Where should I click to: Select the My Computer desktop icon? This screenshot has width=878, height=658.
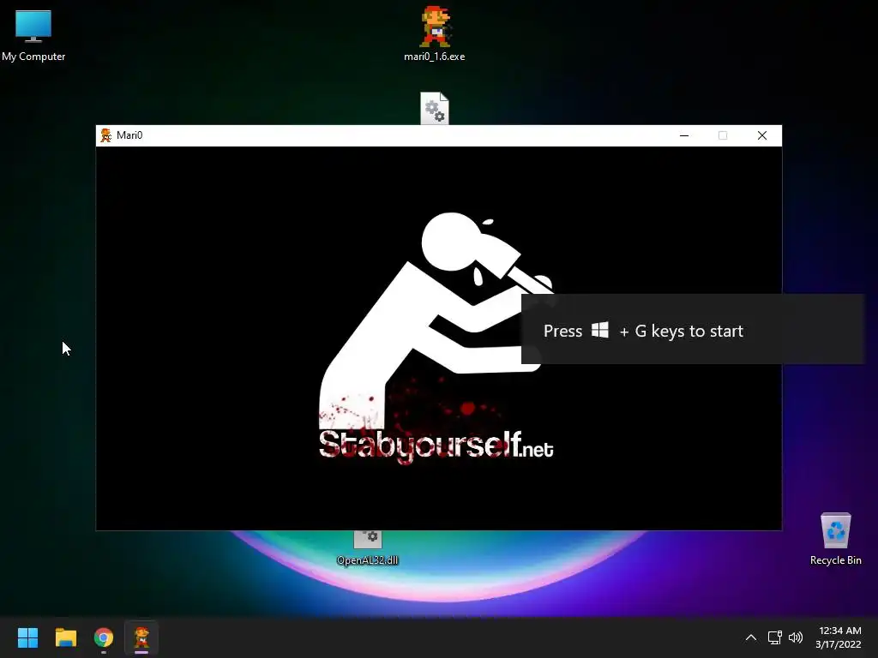pos(33,35)
